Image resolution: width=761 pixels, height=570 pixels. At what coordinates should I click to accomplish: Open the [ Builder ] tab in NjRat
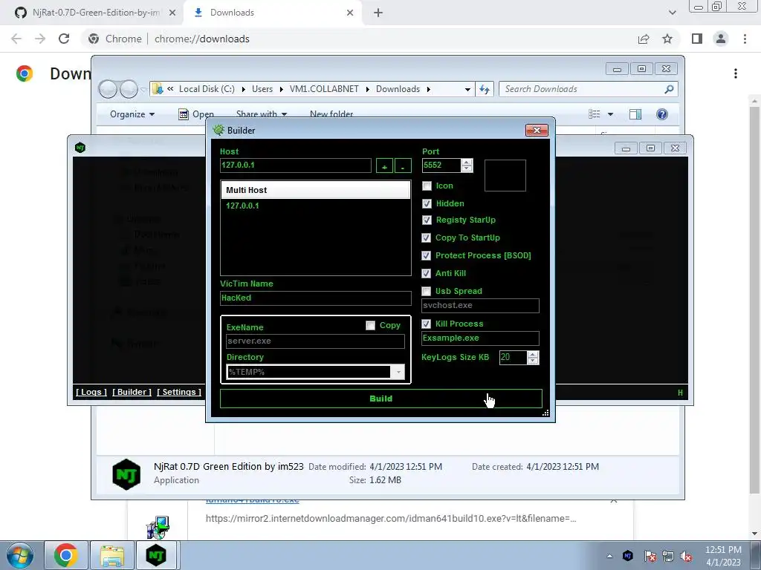click(x=132, y=392)
